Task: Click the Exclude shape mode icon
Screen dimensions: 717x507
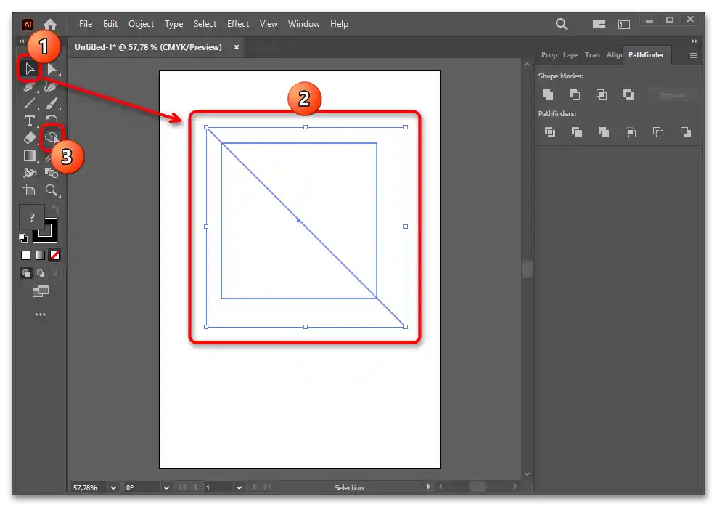Action: 628,94
